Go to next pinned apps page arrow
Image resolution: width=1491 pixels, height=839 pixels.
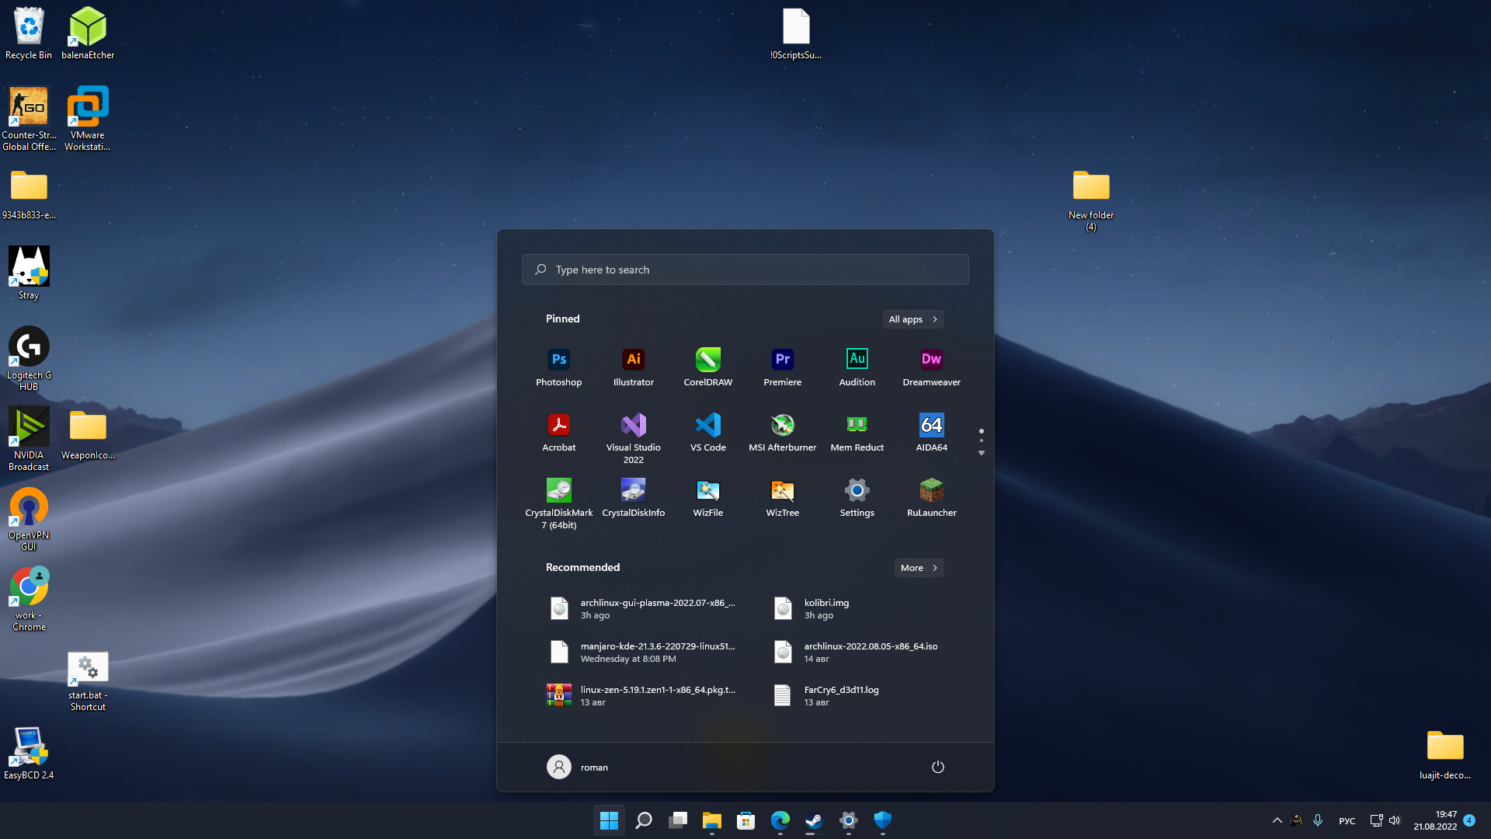click(982, 453)
